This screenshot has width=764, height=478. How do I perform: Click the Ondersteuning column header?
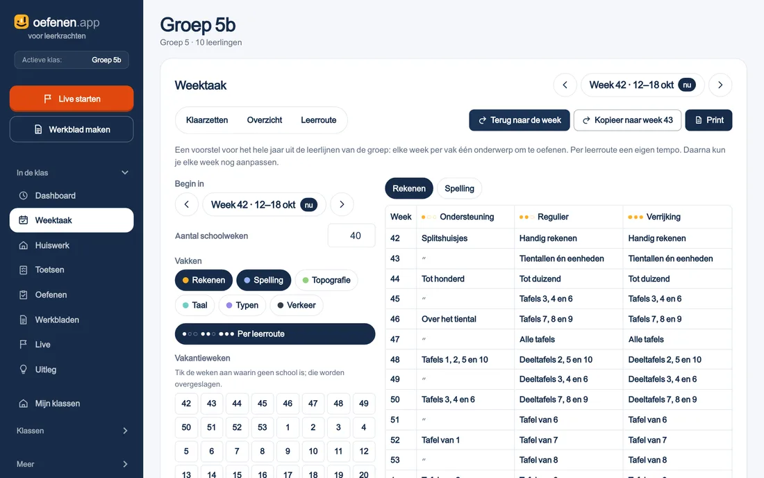pos(465,217)
